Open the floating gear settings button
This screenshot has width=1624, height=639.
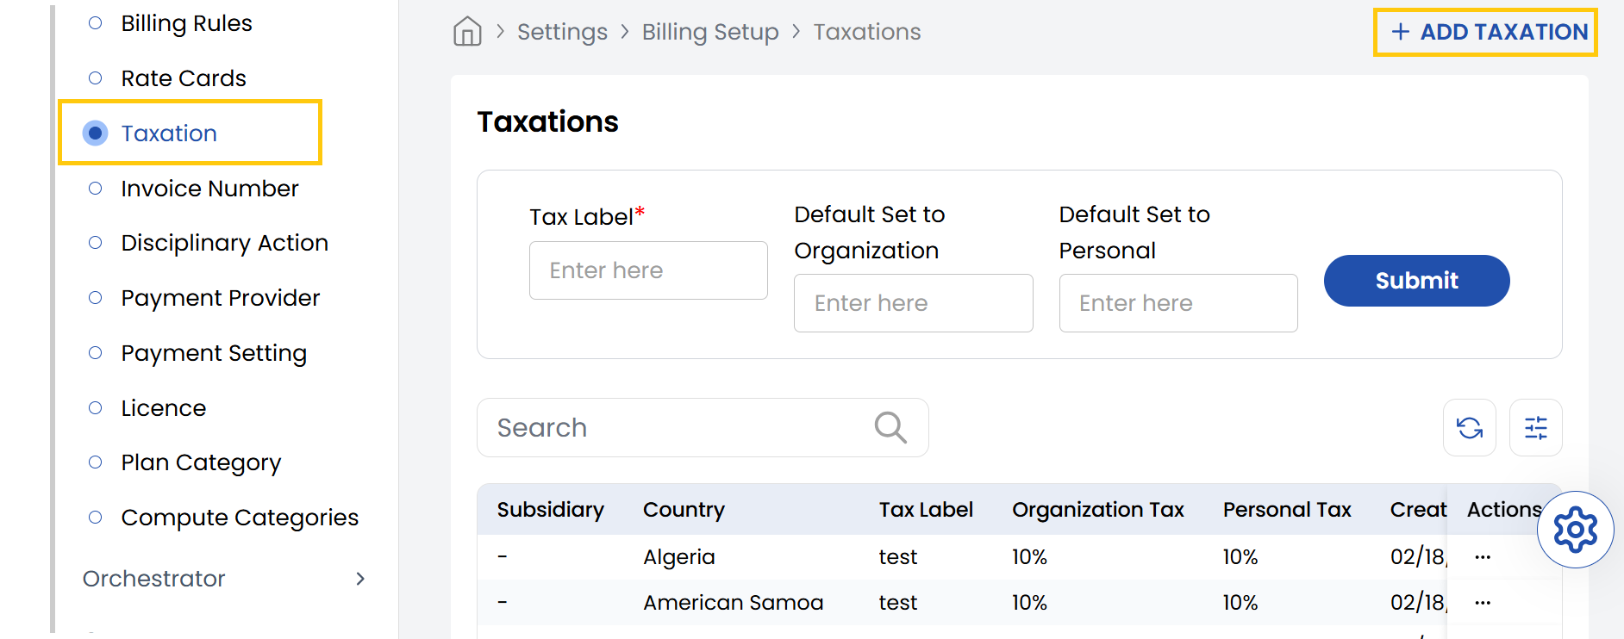1576,530
